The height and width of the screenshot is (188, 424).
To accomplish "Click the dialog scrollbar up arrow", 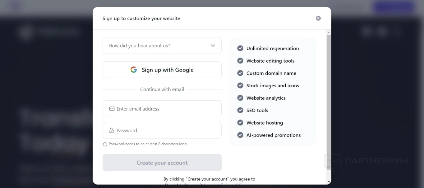I will [x=329, y=32].
